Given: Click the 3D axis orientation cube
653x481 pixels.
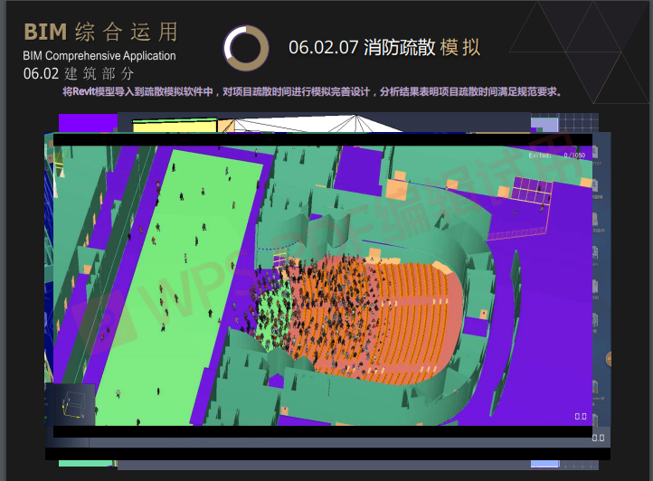Looking at the screenshot, I should [x=73, y=404].
